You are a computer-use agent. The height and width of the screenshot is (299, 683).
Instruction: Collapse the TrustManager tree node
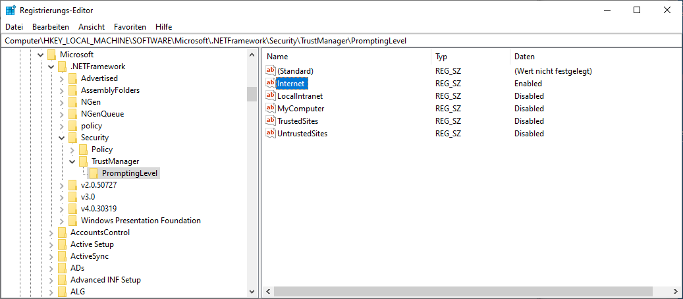(x=72, y=161)
